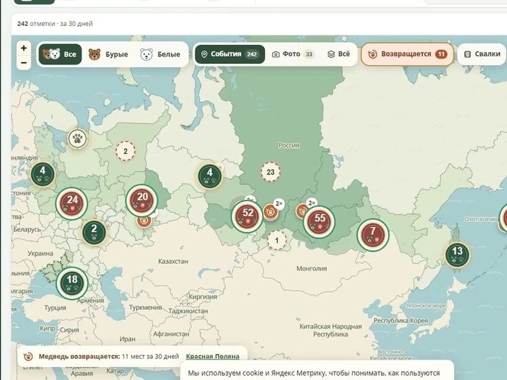Click the Сирия map label
Viewport: 507px width, 380px height.
click(69, 330)
